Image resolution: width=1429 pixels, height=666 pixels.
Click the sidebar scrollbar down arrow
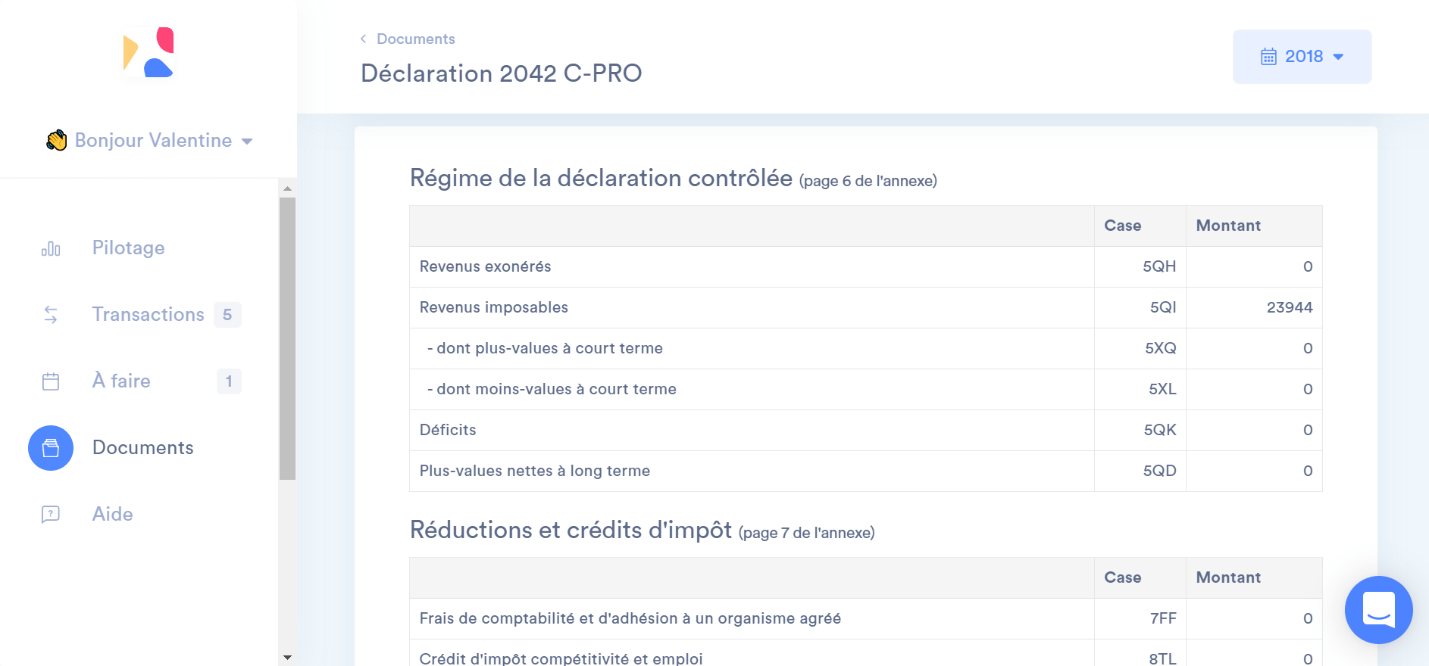(x=287, y=658)
